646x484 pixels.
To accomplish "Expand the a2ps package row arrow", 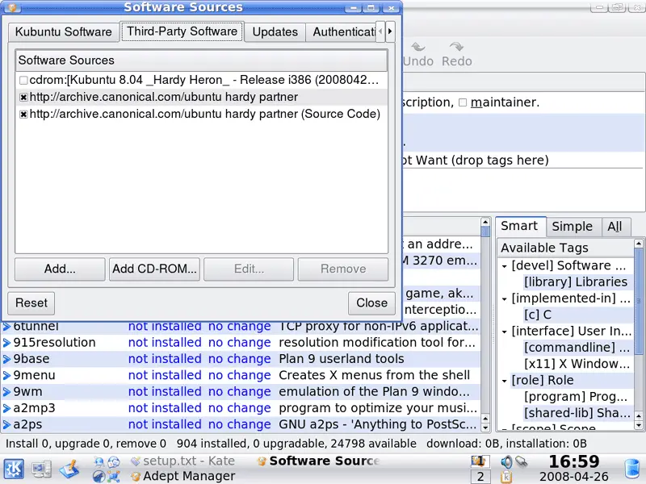I will click(6, 424).
